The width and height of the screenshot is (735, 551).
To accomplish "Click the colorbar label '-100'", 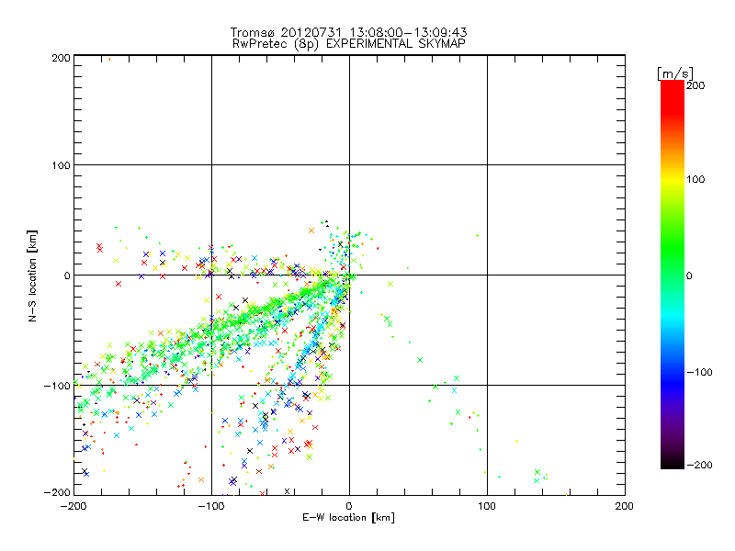I will [x=699, y=372].
